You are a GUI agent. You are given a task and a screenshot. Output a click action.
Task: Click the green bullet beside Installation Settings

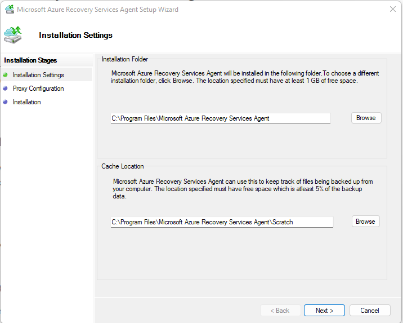[x=5, y=75]
